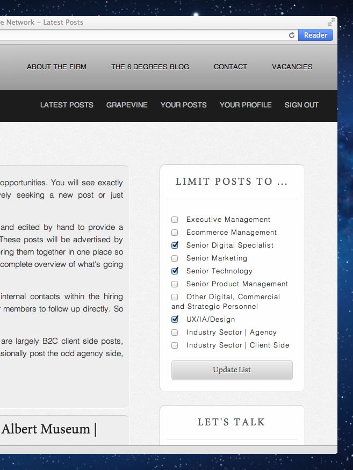Uncheck Senior Digital Specialist filter
Viewport: 353px width, 470px height.
175,245
